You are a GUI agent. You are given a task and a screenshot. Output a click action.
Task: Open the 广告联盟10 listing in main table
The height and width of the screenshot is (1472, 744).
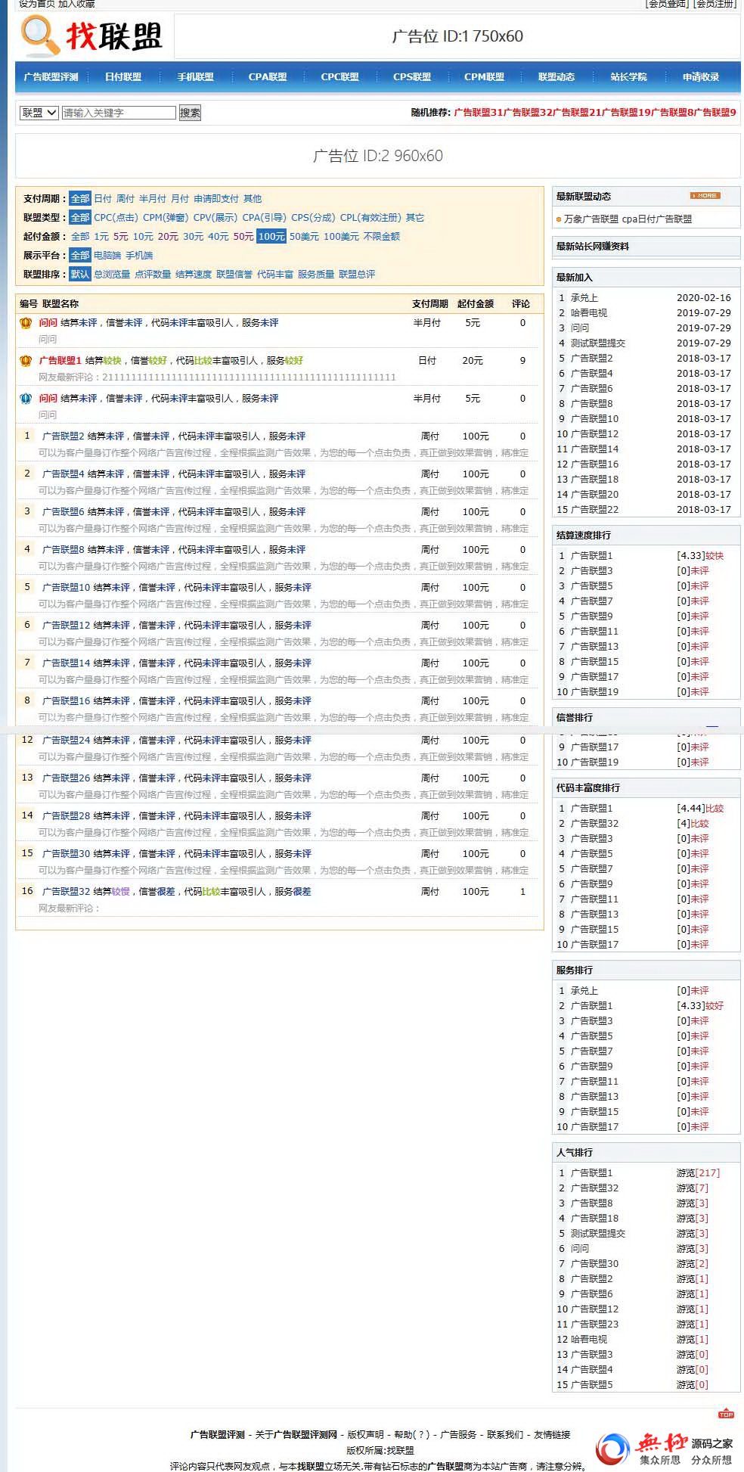click(x=67, y=588)
